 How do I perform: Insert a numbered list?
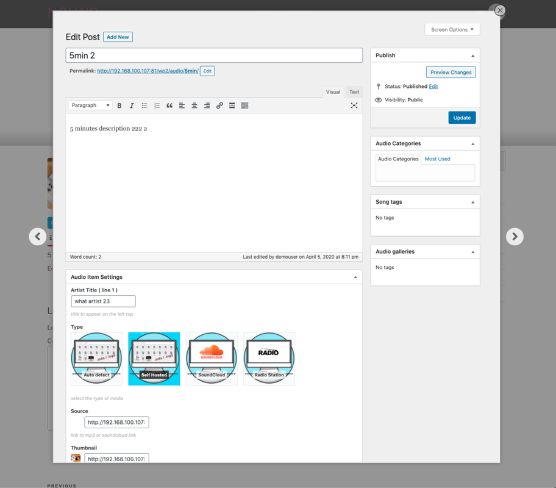[x=157, y=106]
